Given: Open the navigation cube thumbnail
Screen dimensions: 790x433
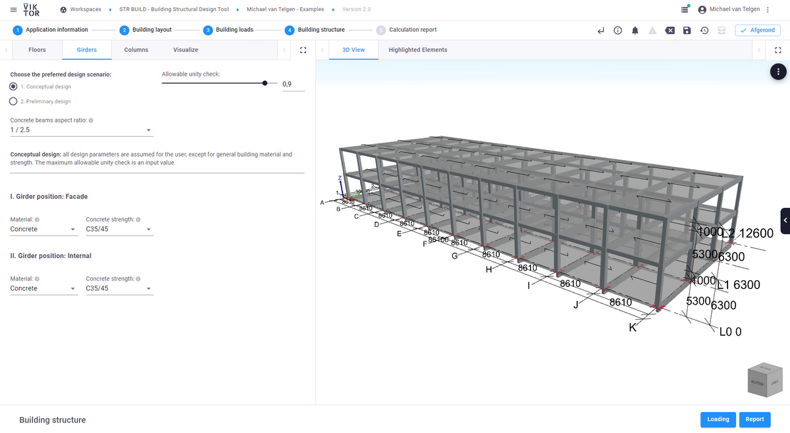Looking at the screenshot, I should (x=764, y=380).
